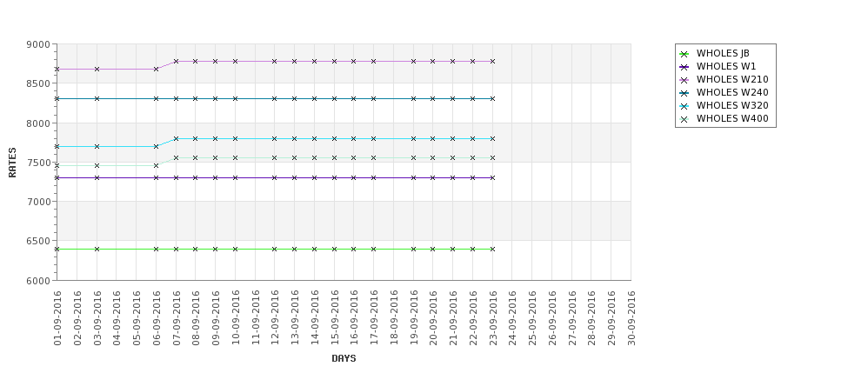
Task: Click WHOLES W400 data point on 03-09-2016
Action: point(97,166)
